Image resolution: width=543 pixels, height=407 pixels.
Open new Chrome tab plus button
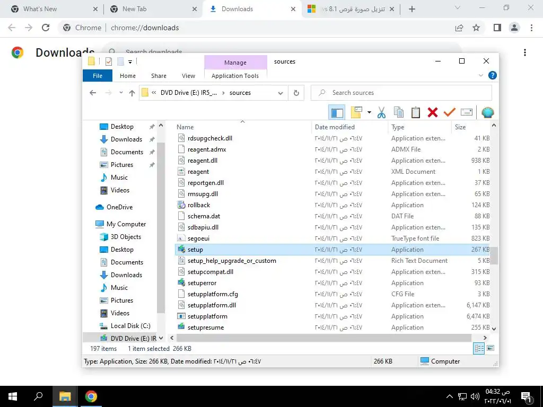tap(411, 9)
